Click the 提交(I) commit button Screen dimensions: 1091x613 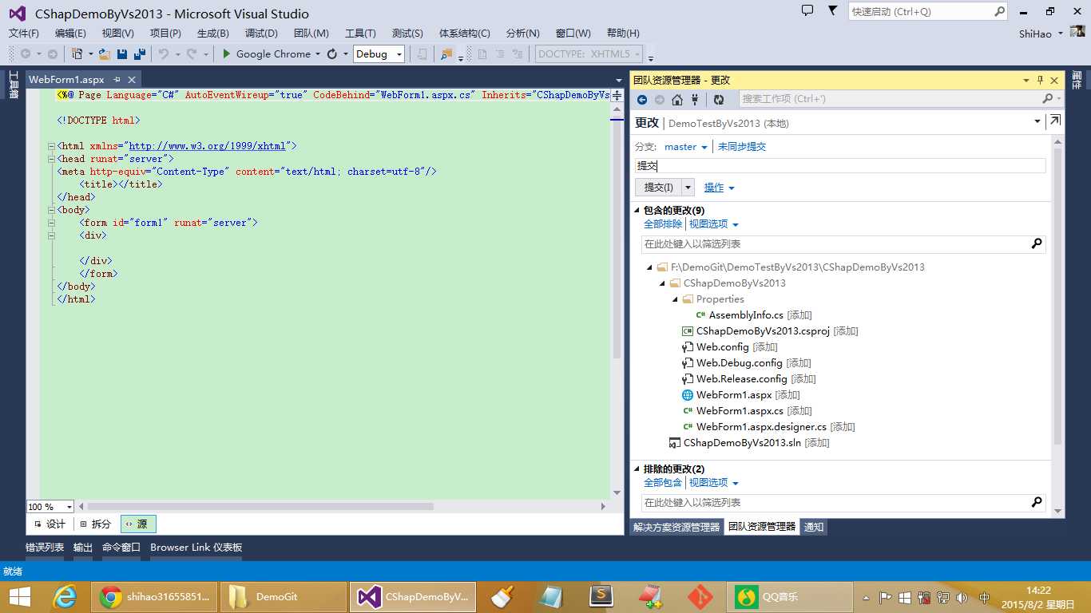pyautogui.click(x=658, y=188)
